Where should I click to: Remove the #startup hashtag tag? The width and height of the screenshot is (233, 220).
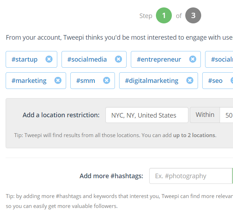49,59
